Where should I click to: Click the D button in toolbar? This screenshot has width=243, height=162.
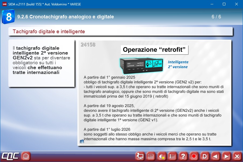[x=205, y=156]
